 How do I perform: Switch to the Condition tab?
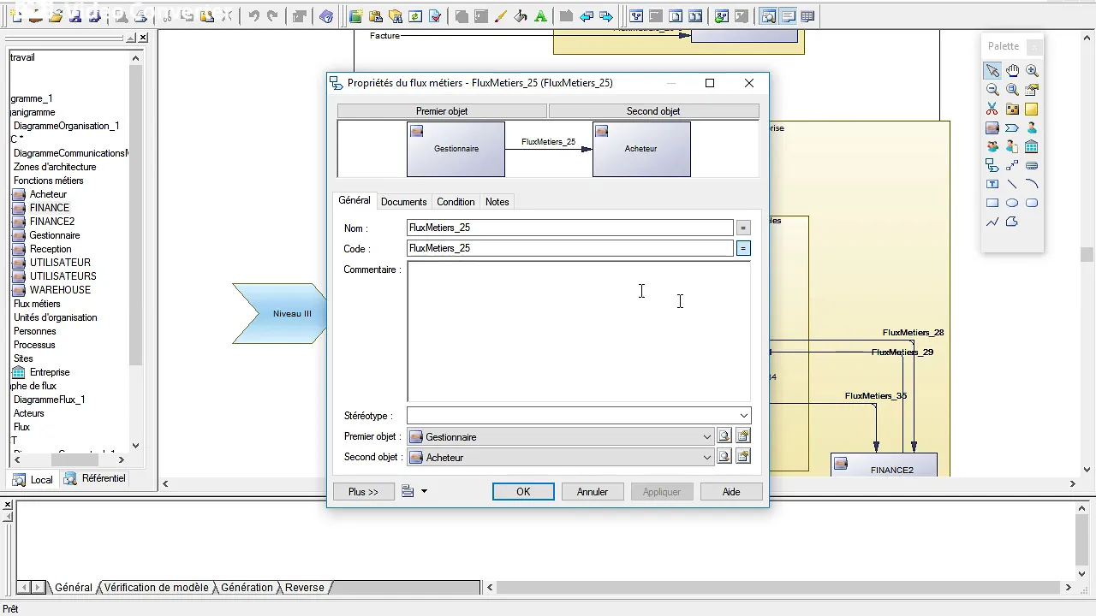(x=456, y=202)
